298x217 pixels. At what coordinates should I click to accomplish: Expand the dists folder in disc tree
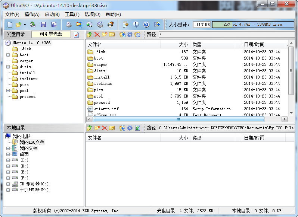[x=8, y=67]
